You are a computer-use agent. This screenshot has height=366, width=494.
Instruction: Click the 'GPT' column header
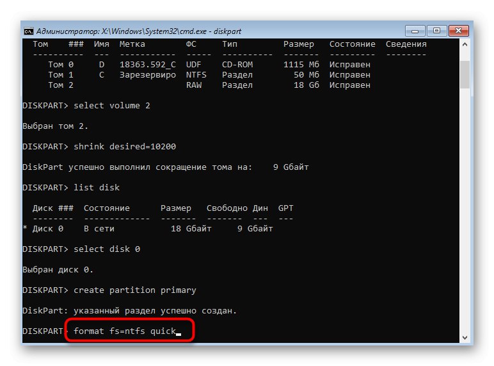(286, 208)
